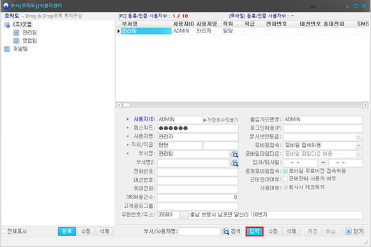This screenshot has height=247, width=371.
Task: Click 삭제 button next to 저장
Action: [291, 232]
